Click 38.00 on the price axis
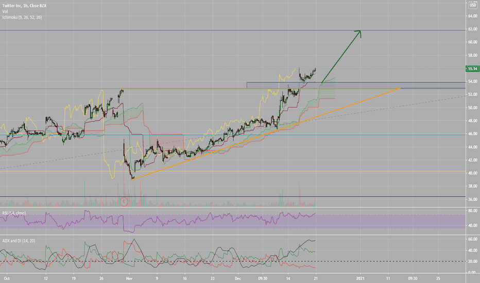The width and height of the screenshot is (480, 283). tap(472, 186)
